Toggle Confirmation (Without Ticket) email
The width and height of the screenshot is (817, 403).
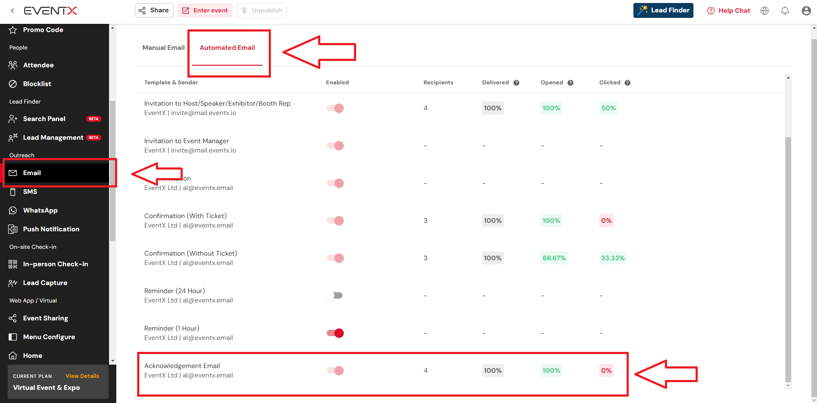pos(335,258)
